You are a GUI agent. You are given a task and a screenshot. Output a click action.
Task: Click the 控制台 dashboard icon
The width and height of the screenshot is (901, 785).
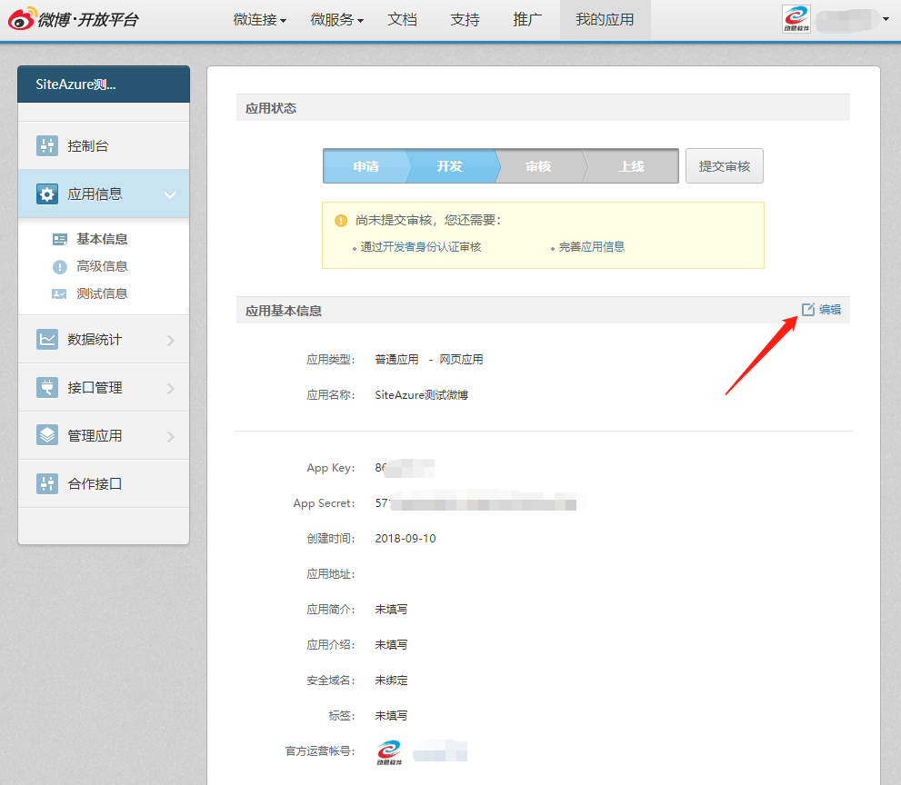(x=46, y=145)
